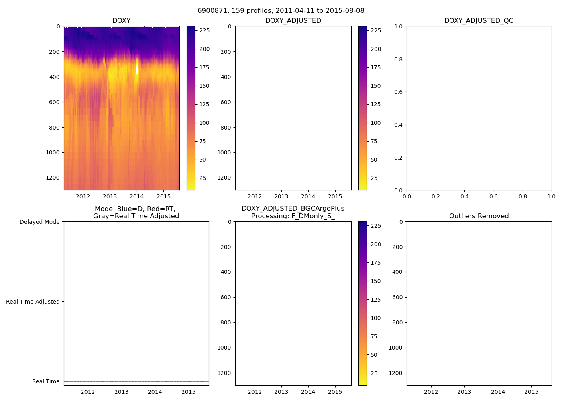The image size is (562, 401).
Task: Click the colorbar next to DOXY_ADJUSTED plot
Action: 362,108
